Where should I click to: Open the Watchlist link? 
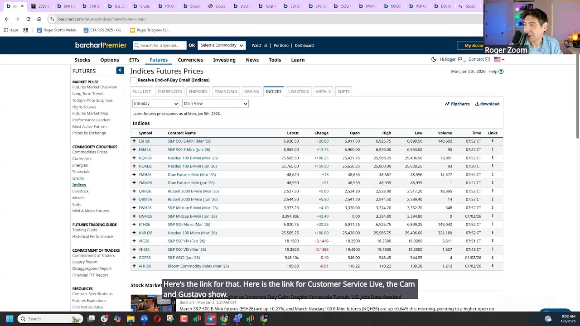pos(260,45)
